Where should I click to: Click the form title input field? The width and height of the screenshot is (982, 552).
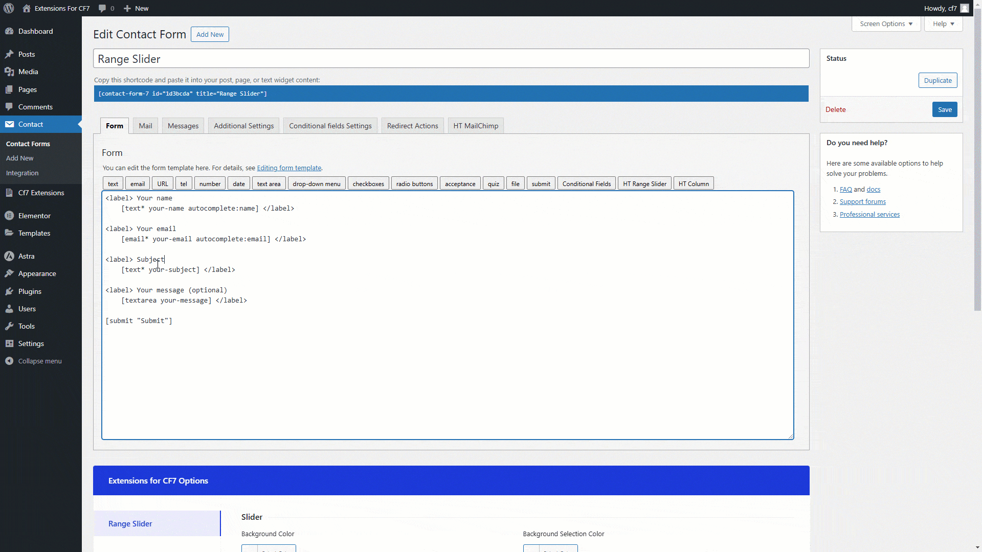pos(451,59)
